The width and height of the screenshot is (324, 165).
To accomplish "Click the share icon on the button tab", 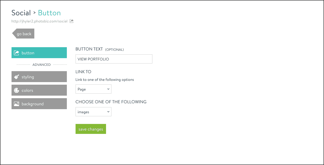I will coord(16,53).
